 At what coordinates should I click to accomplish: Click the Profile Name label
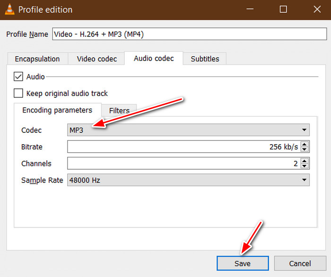[27, 34]
